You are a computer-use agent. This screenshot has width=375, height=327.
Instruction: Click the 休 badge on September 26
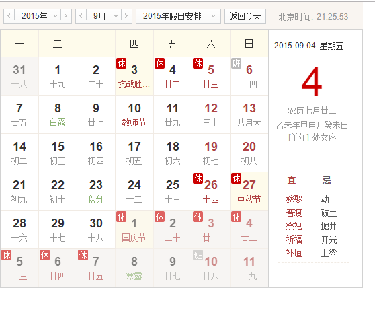point(198,178)
